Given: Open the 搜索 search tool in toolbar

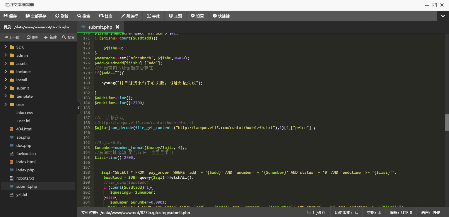Looking at the screenshot, I should (x=84, y=16).
